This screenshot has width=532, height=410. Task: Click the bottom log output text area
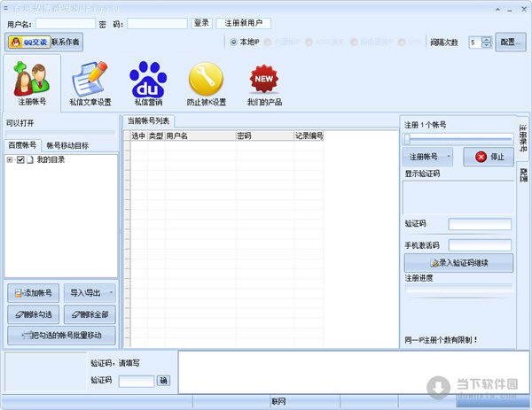[354, 372]
